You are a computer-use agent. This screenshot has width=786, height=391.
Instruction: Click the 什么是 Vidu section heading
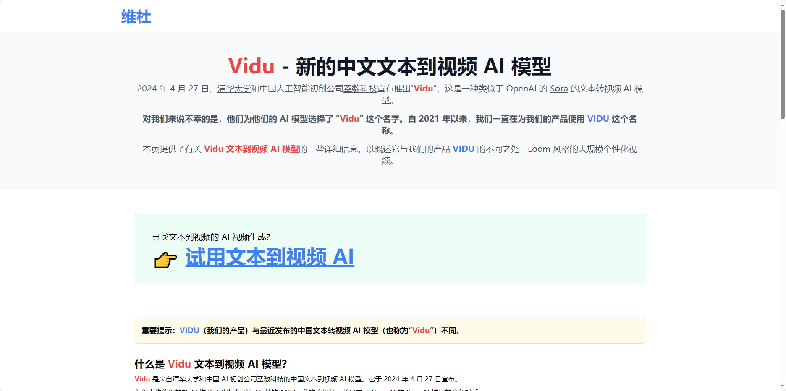click(x=211, y=364)
